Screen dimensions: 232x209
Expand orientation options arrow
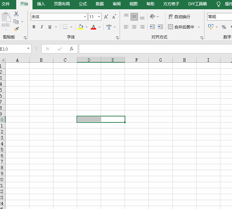click(158, 17)
